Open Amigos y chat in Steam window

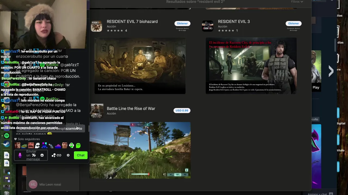click(x=317, y=194)
